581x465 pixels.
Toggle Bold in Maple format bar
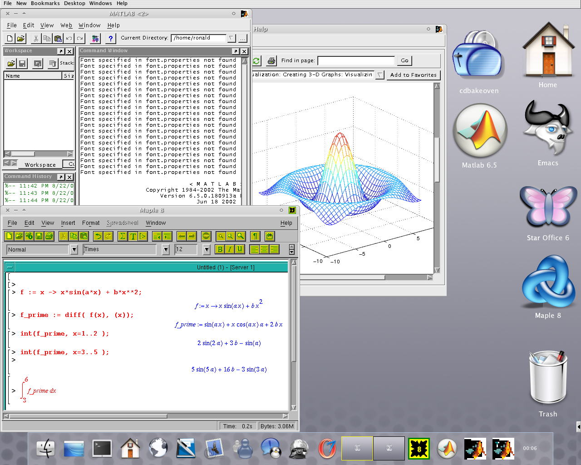click(220, 249)
